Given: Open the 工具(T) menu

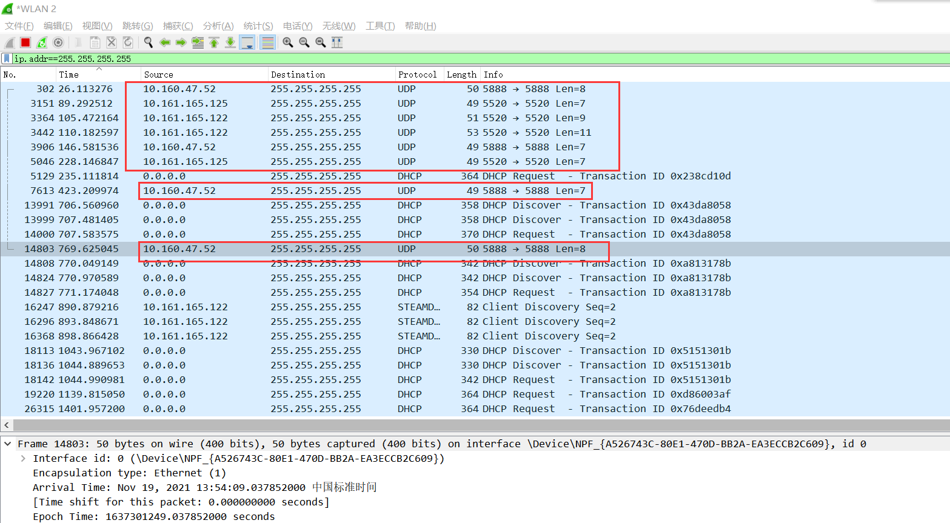Looking at the screenshot, I should click(380, 25).
